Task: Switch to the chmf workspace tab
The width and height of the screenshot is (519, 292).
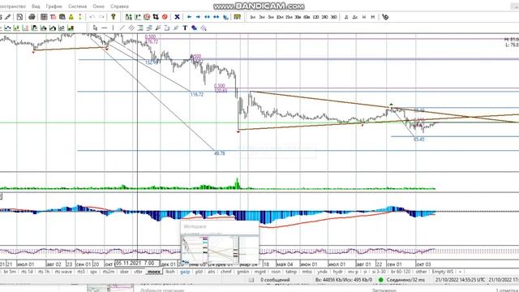Action: click(225, 272)
